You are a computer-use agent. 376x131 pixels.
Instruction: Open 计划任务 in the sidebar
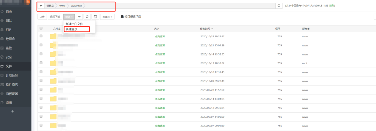click(12, 75)
